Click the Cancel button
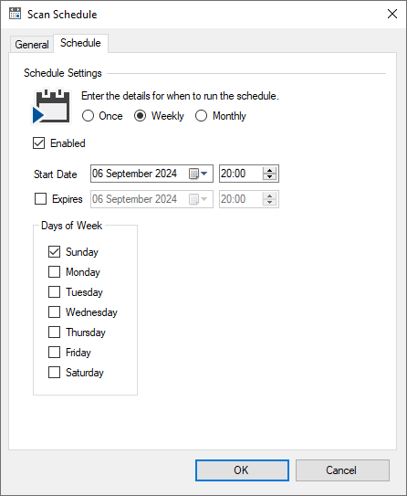This screenshot has width=407, height=496. click(x=342, y=470)
